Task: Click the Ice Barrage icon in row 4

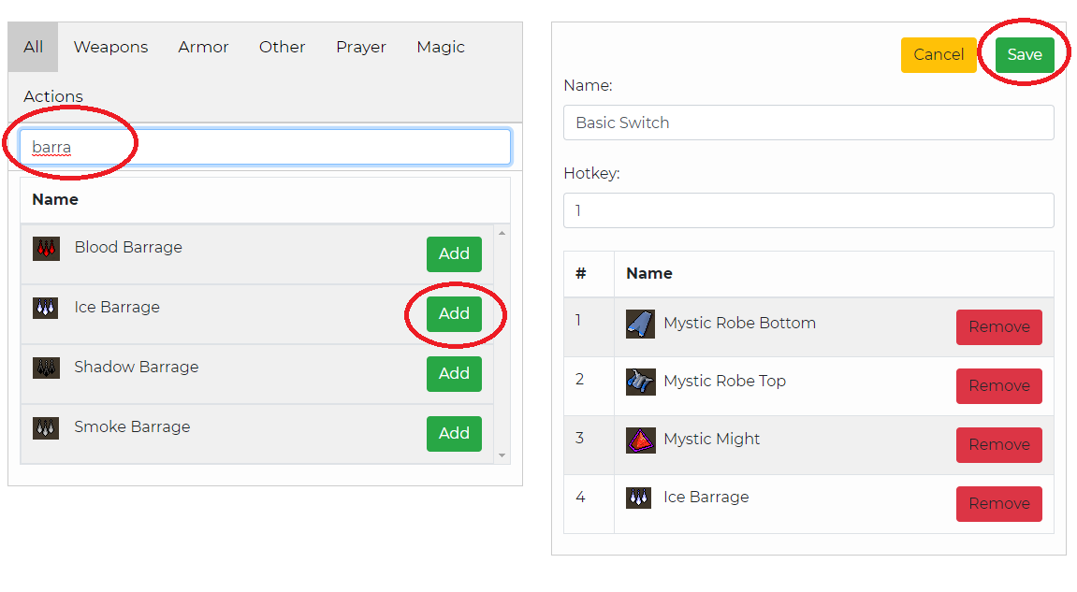Action: (639, 498)
